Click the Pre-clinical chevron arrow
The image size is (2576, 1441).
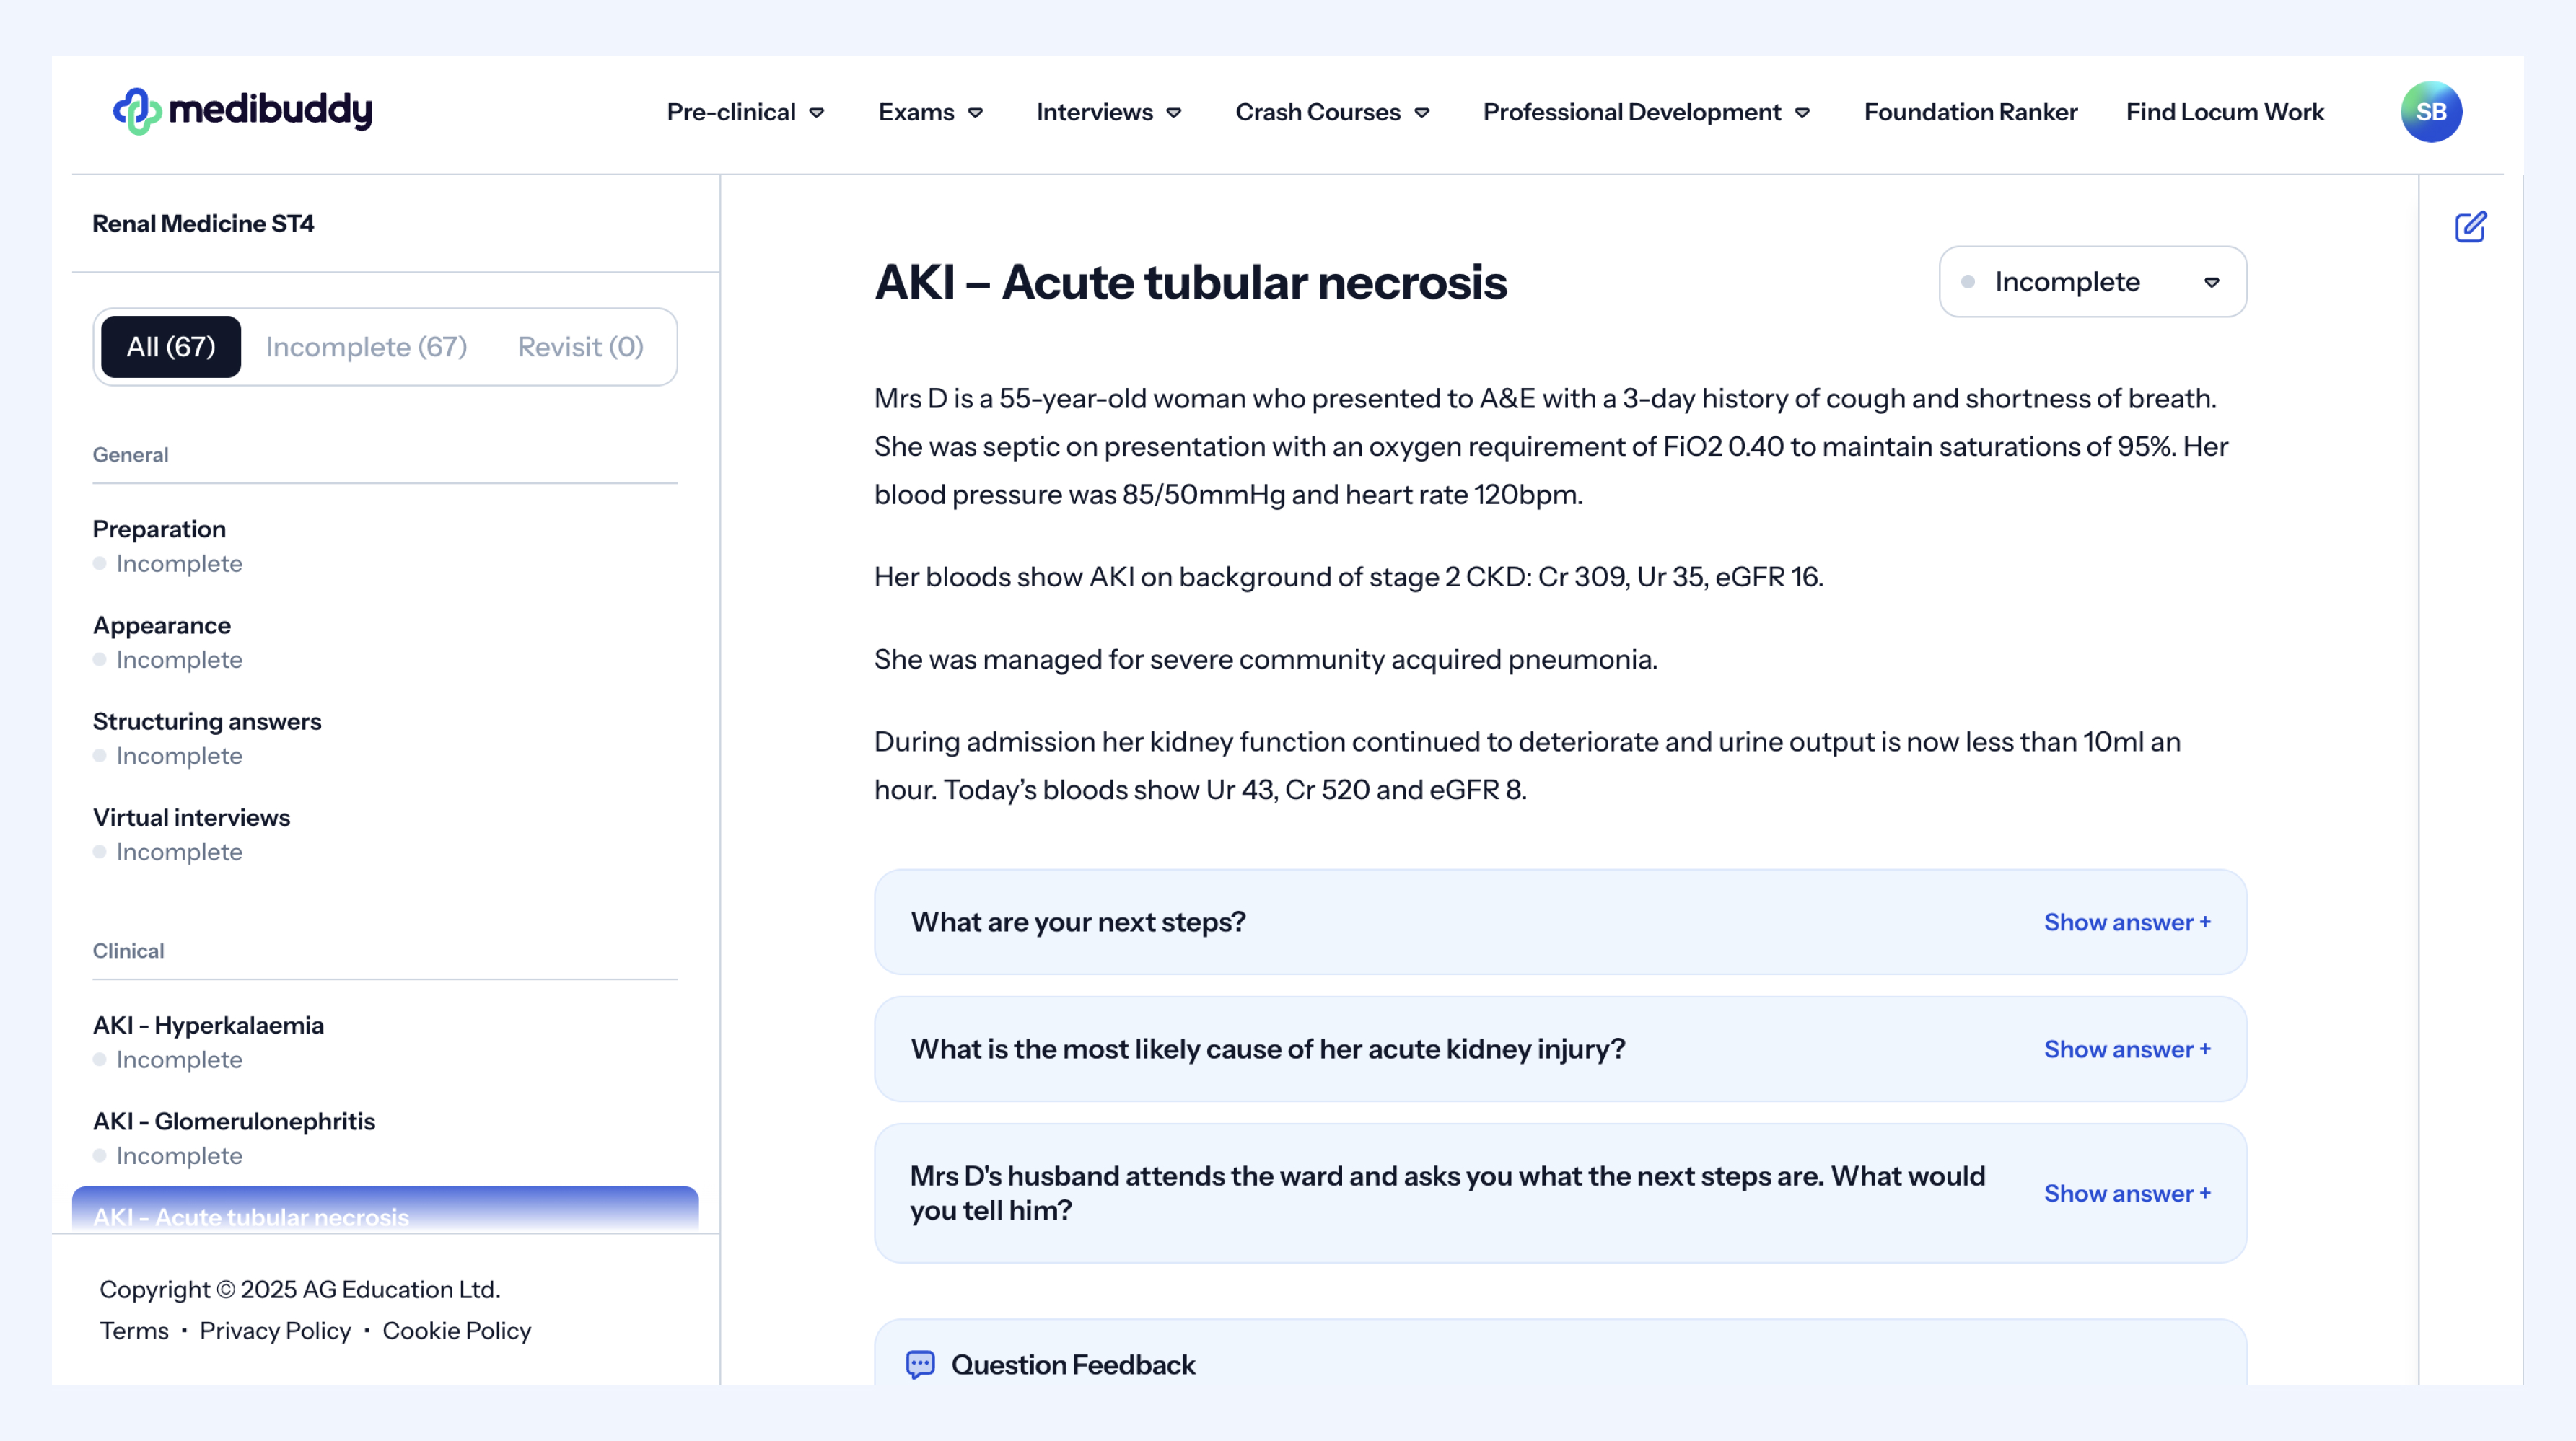(817, 113)
